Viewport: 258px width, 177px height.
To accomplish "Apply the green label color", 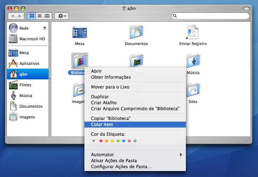I will (118, 141).
